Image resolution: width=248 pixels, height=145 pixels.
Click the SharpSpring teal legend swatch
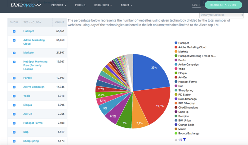click(176, 90)
